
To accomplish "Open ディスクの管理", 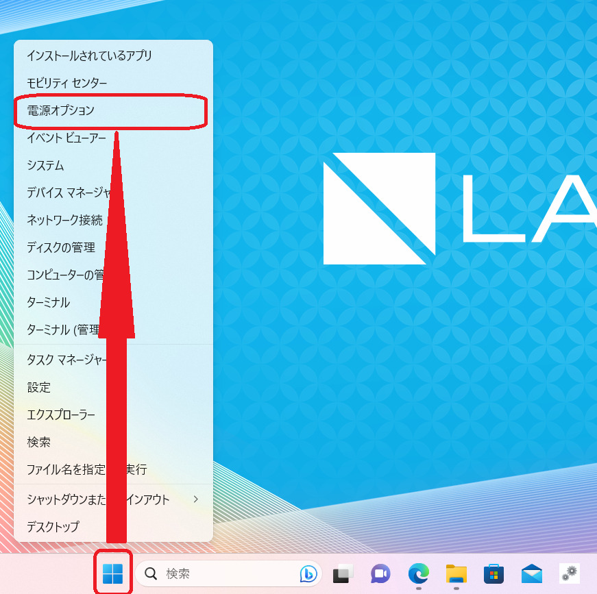I will (x=114, y=247).
